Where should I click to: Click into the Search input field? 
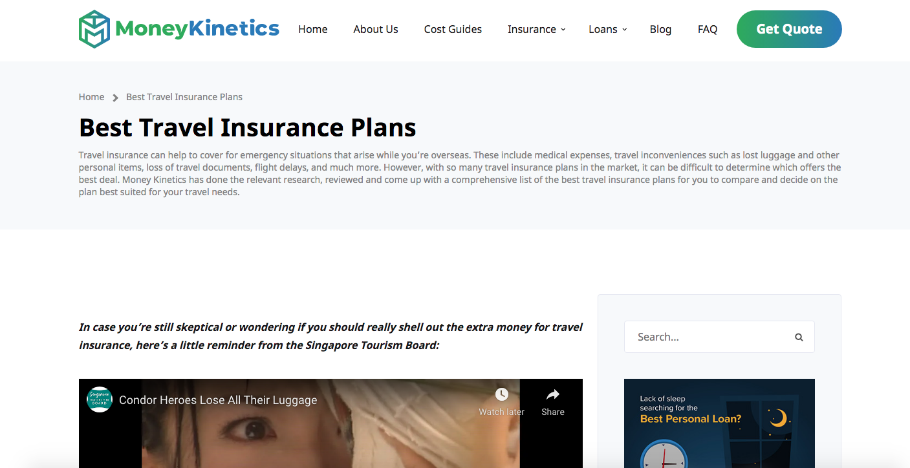(708, 337)
